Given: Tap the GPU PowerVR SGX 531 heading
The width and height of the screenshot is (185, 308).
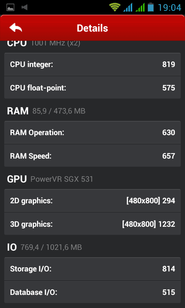Looking at the screenshot, I should 50,179.
